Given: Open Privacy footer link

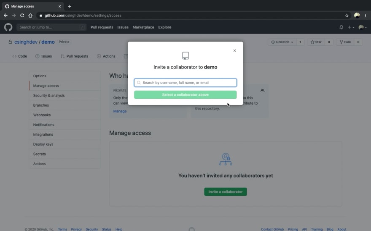Looking at the screenshot, I should pyautogui.click(x=76, y=229).
